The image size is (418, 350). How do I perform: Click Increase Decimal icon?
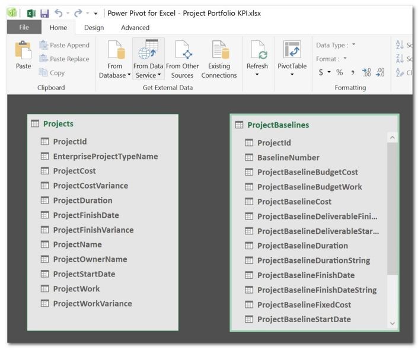pos(366,72)
